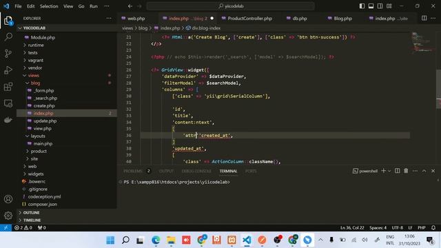Switch to ProductController.php tab
The image size is (441, 248).
[249, 19]
